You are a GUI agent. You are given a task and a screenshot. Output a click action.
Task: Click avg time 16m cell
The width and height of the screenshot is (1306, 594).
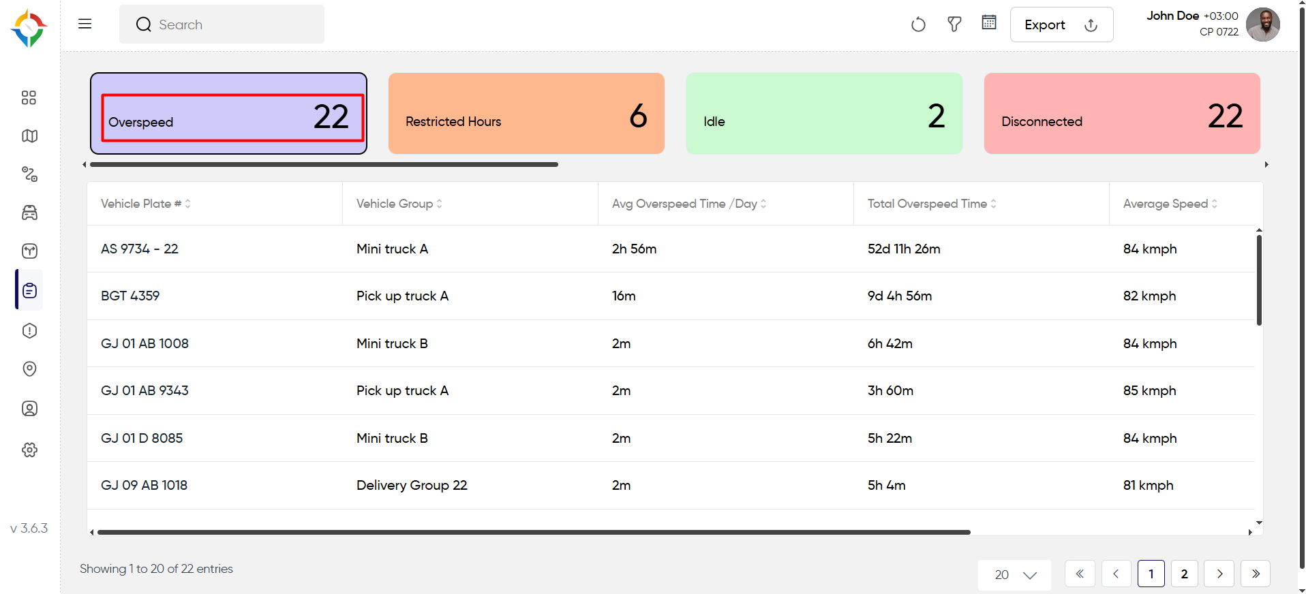(624, 296)
